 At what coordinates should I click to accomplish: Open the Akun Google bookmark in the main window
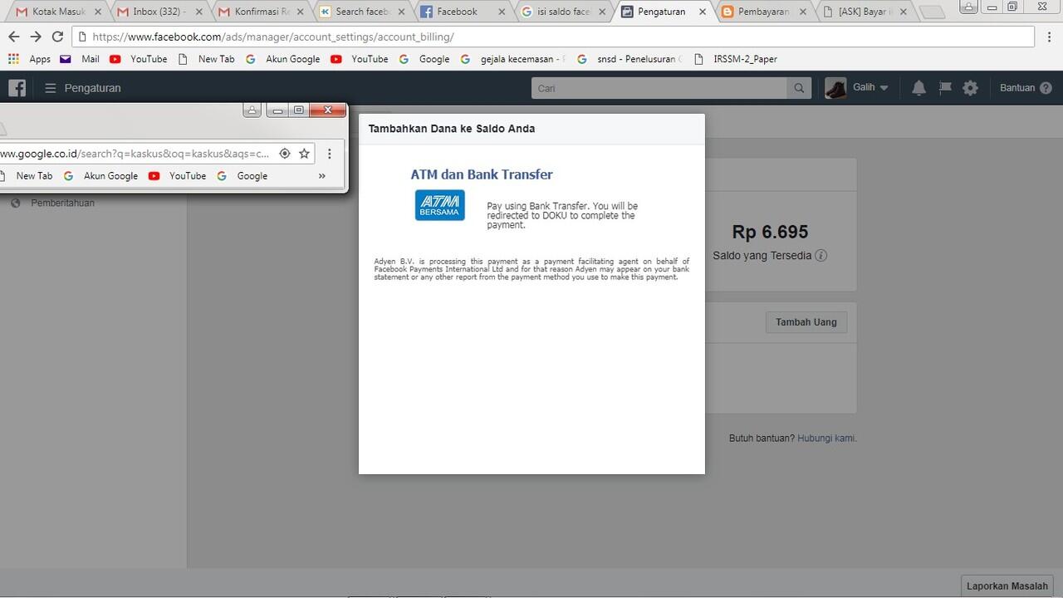coord(282,59)
